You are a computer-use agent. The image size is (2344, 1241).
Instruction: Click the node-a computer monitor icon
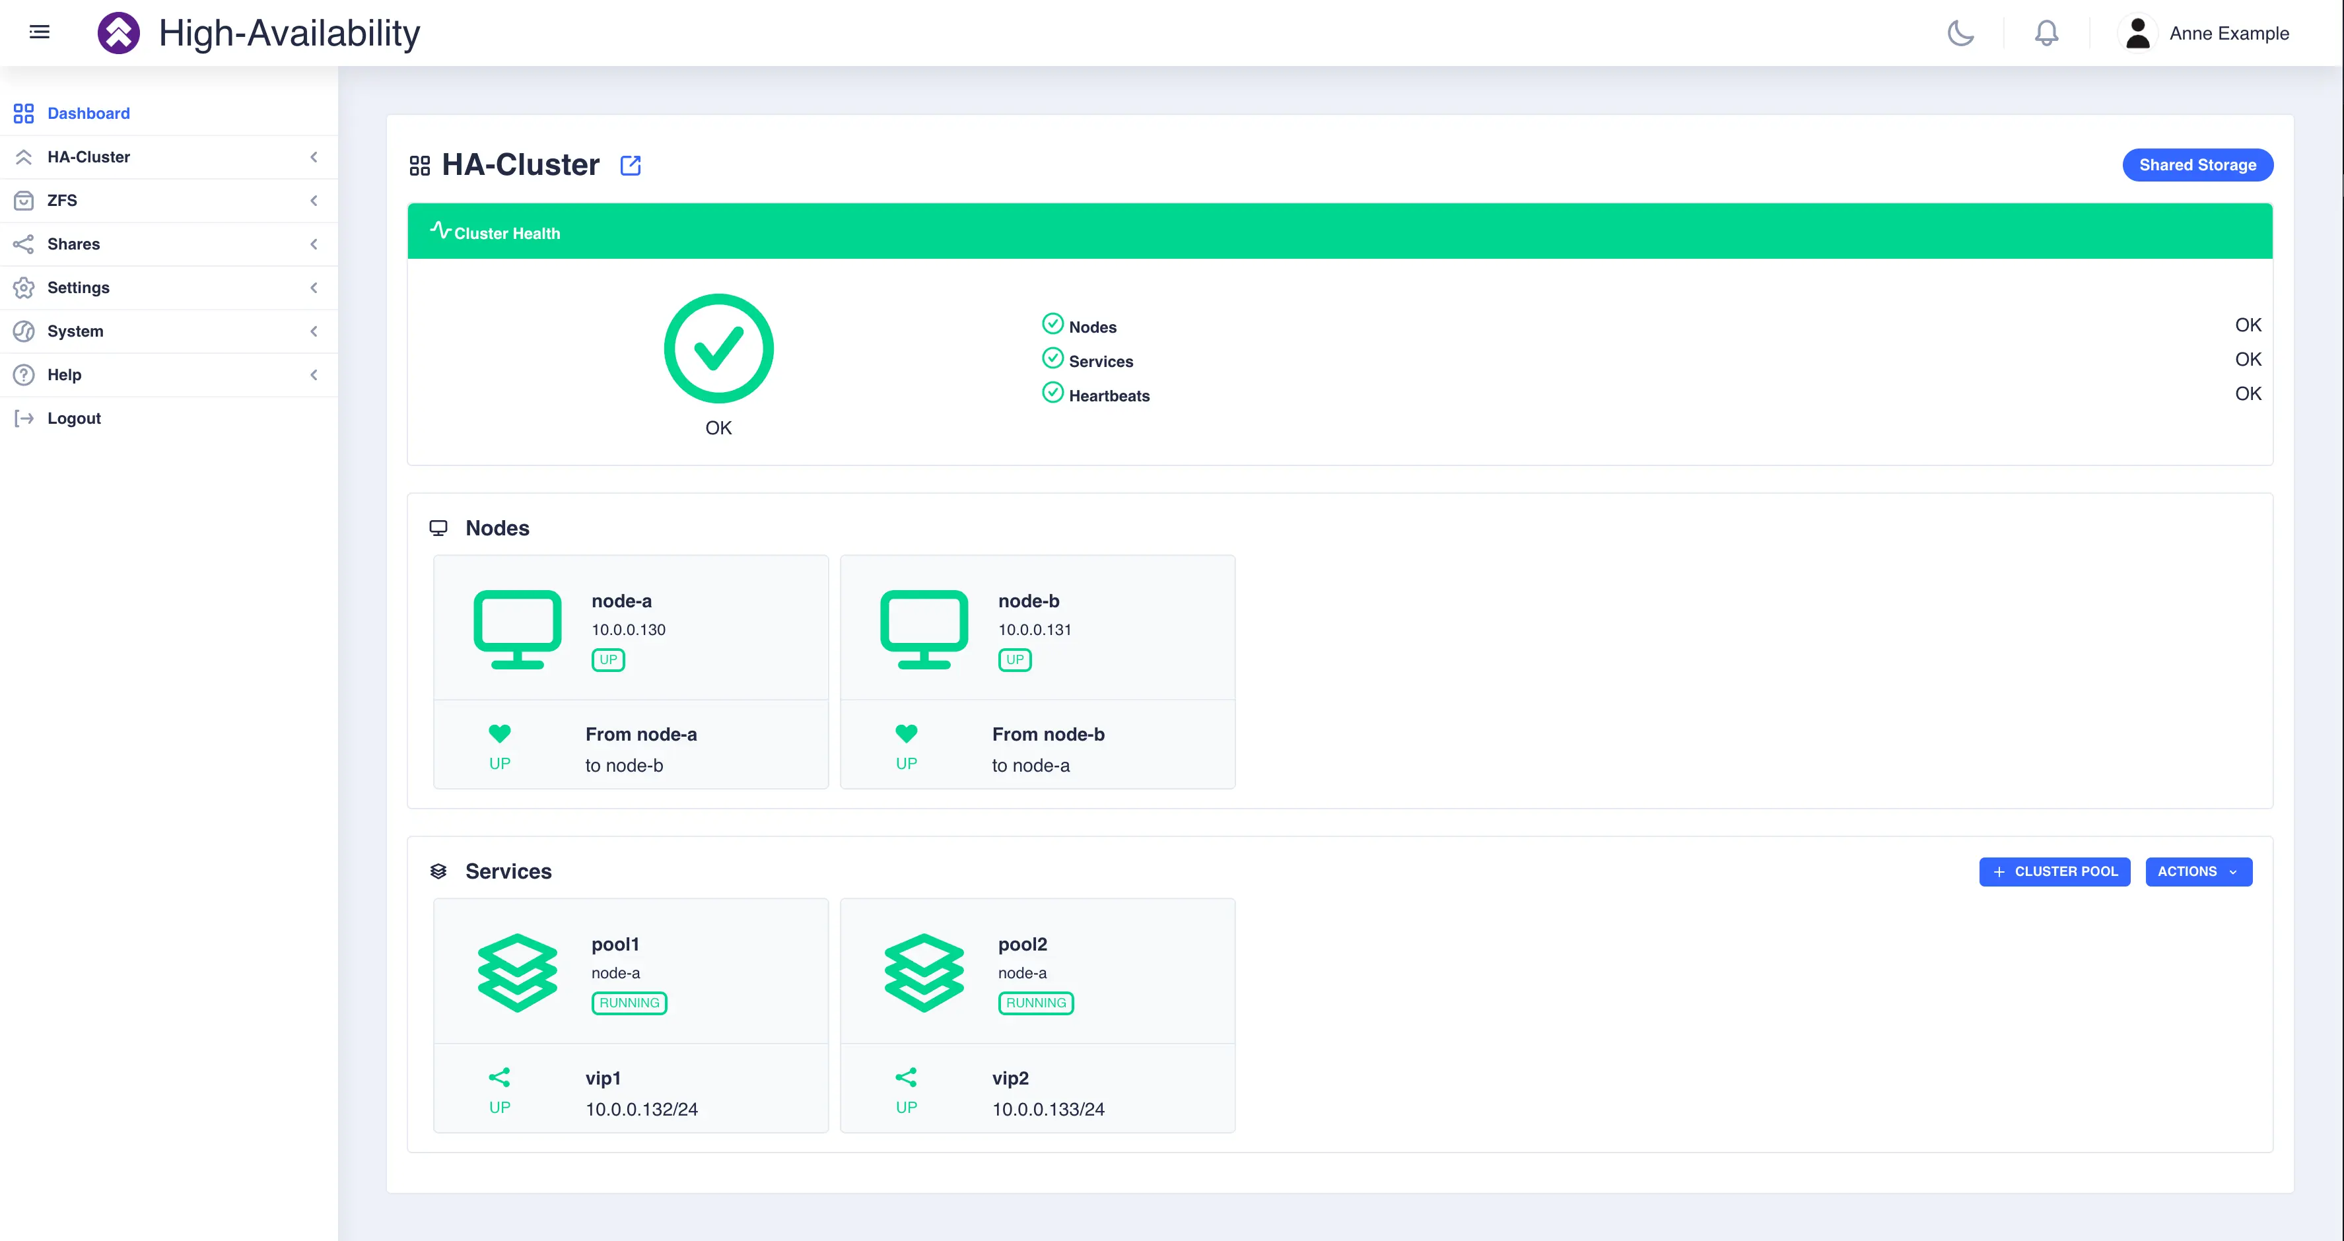[516, 628]
